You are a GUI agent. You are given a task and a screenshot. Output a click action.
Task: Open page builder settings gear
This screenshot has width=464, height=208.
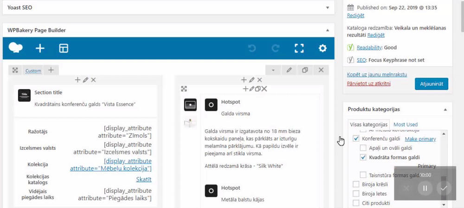(x=322, y=49)
